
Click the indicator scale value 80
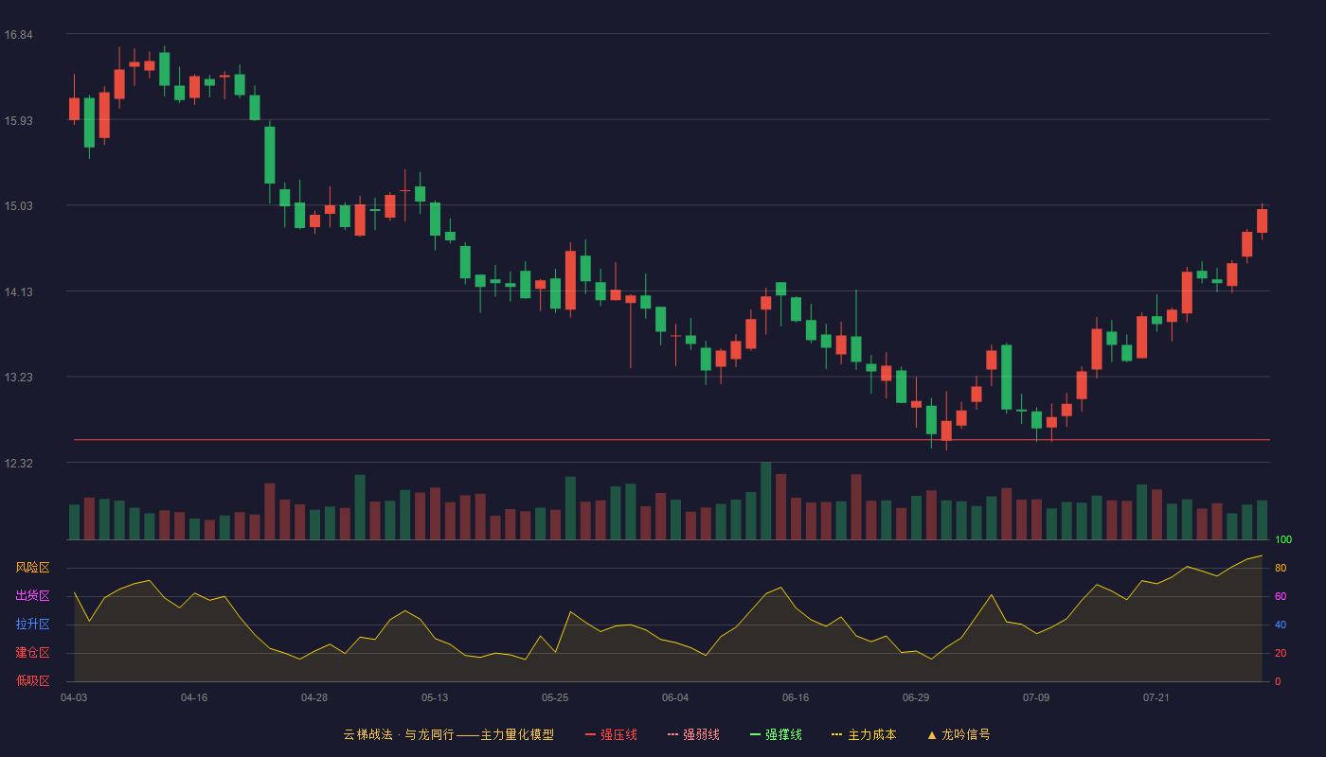tap(1281, 568)
